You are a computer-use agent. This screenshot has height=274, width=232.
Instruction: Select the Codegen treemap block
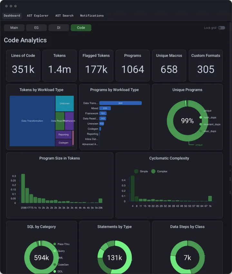[63, 142]
